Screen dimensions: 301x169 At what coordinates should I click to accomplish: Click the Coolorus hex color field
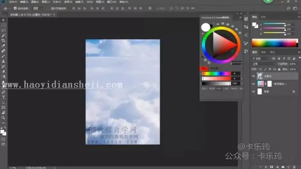coord(237,63)
